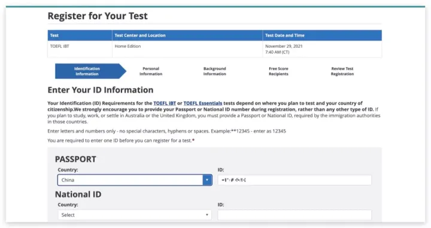Focus the Passport ID input field

coord(295,180)
